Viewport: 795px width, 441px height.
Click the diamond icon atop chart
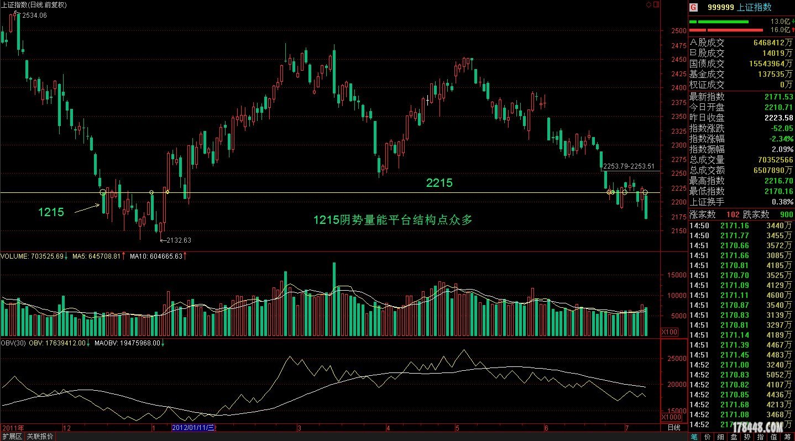648,4
